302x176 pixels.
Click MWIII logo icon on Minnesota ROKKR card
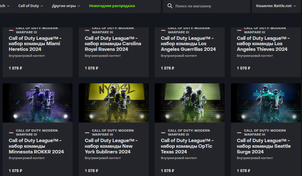pos(12,132)
